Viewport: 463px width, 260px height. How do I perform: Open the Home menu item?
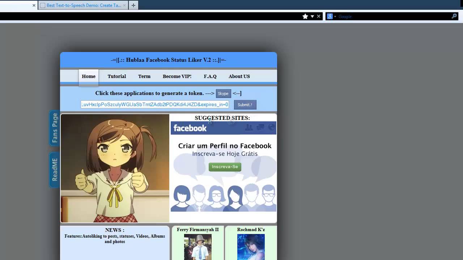(x=89, y=76)
